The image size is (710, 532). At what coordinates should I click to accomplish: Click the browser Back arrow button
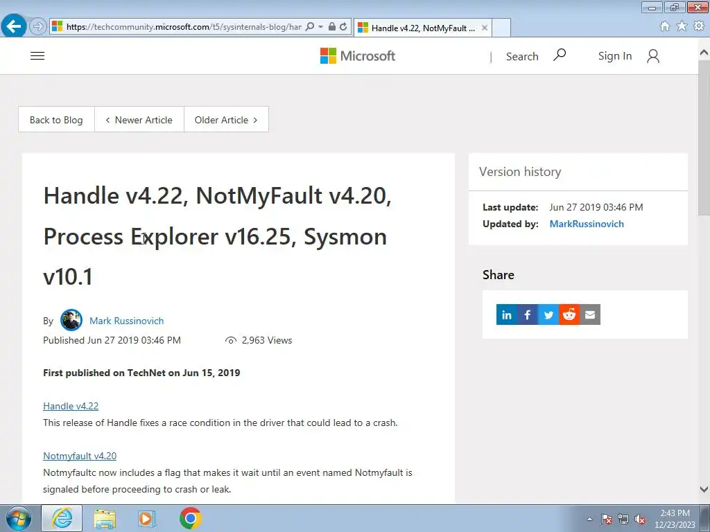point(14,26)
